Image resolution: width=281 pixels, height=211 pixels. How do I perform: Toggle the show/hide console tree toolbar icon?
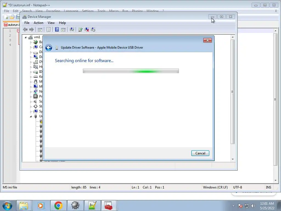tap(40, 30)
